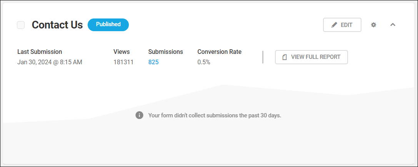Viewport: 418px width, 167px height.
Task: Open the 825 submissions link
Action: tap(153, 62)
